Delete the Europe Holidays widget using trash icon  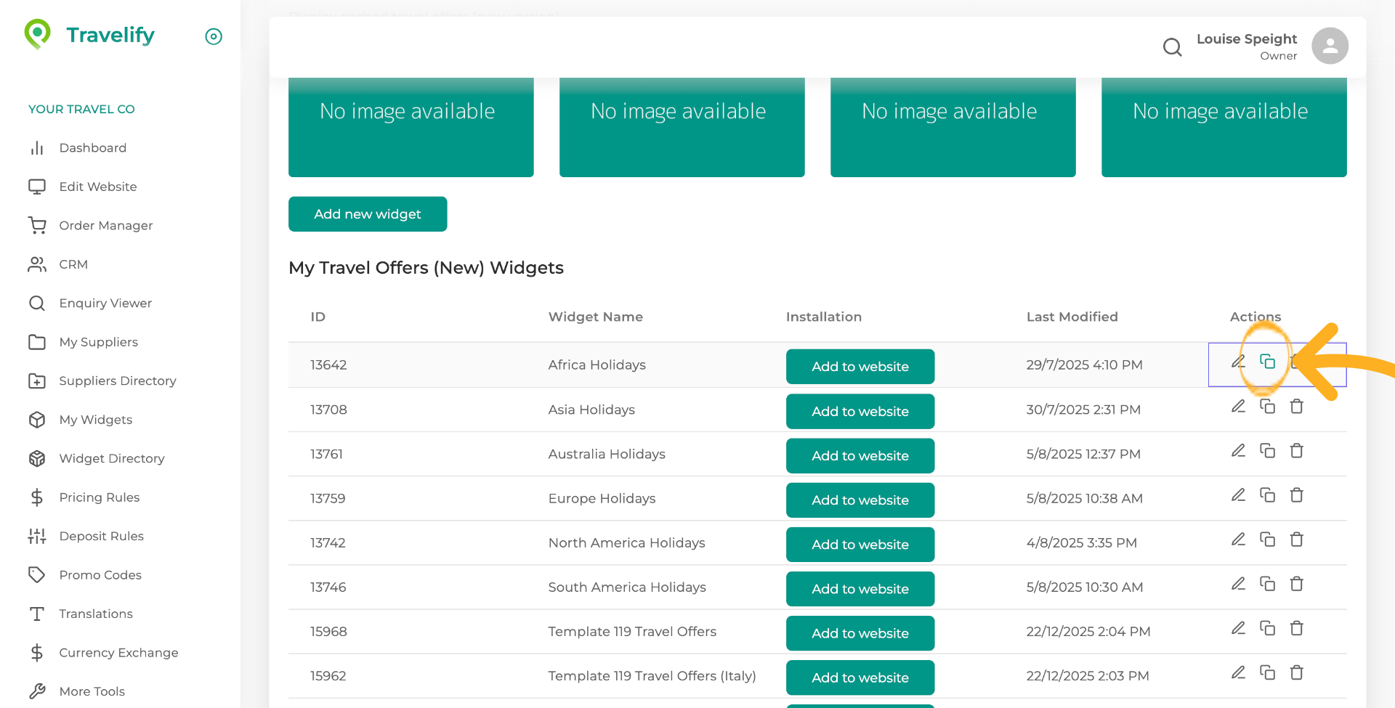[1297, 495]
